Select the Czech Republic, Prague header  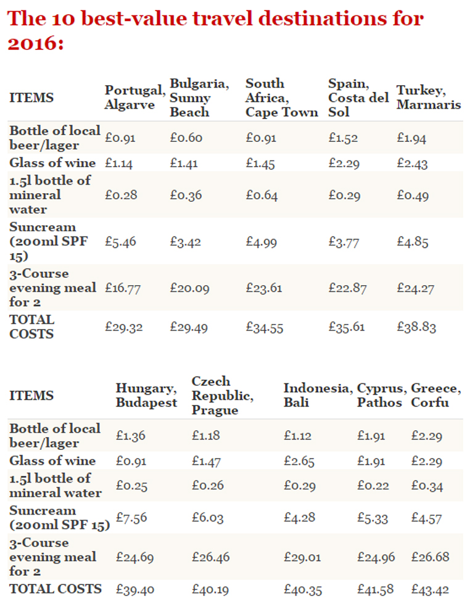click(x=222, y=396)
